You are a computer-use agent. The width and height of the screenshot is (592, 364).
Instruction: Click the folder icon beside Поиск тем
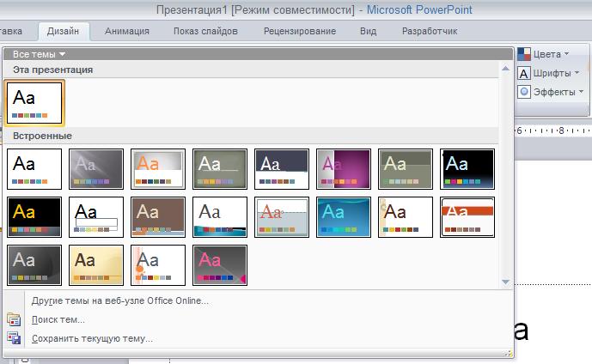(14, 319)
